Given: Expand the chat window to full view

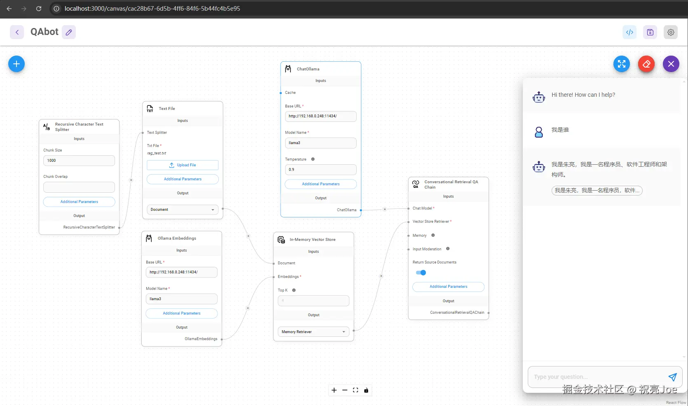Looking at the screenshot, I should pos(622,64).
